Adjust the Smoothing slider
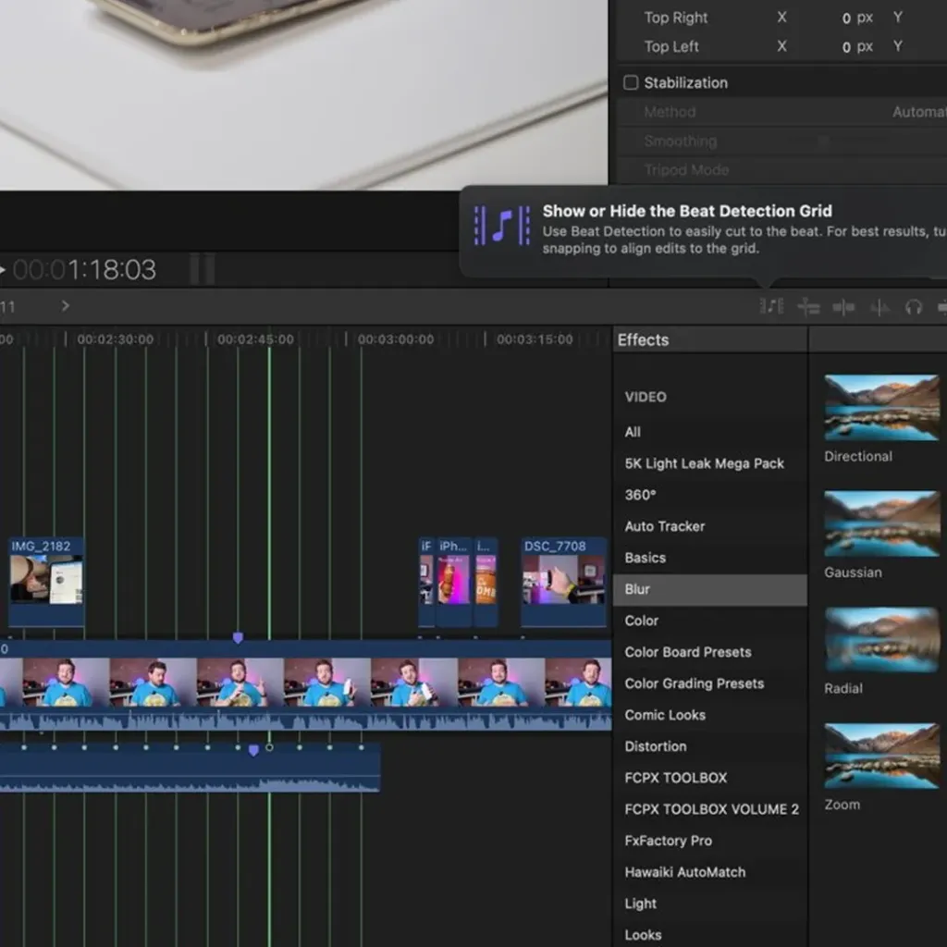The width and height of the screenshot is (947, 947). pos(823,141)
